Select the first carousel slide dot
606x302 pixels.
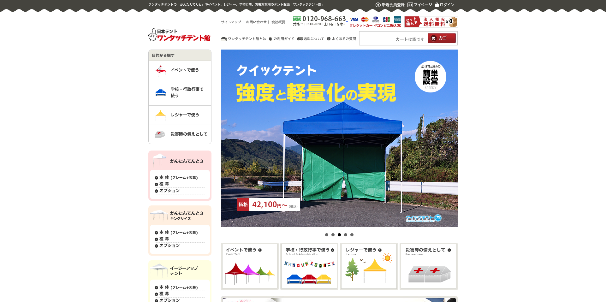tap(327, 235)
